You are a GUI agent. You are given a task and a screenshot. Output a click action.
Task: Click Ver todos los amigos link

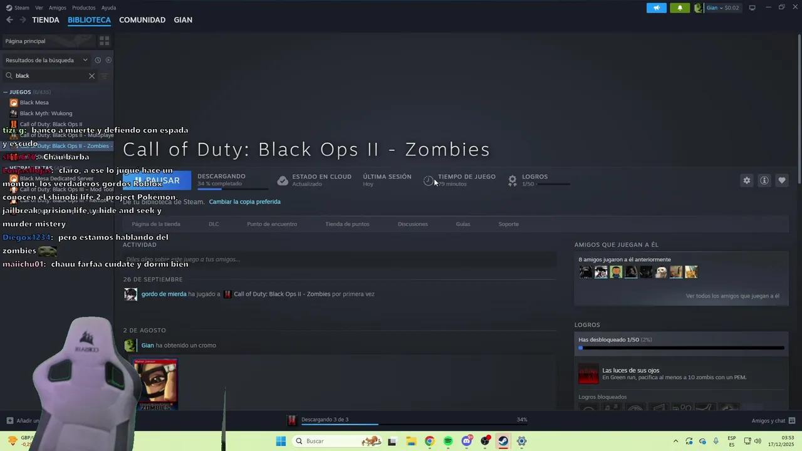732,296
